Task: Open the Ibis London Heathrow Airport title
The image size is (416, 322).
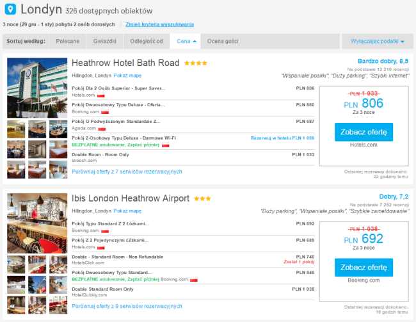Action: 131,198
